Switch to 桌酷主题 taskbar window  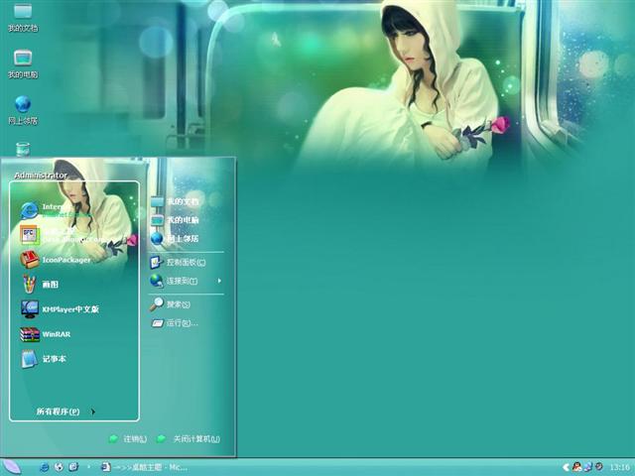tap(144, 467)
